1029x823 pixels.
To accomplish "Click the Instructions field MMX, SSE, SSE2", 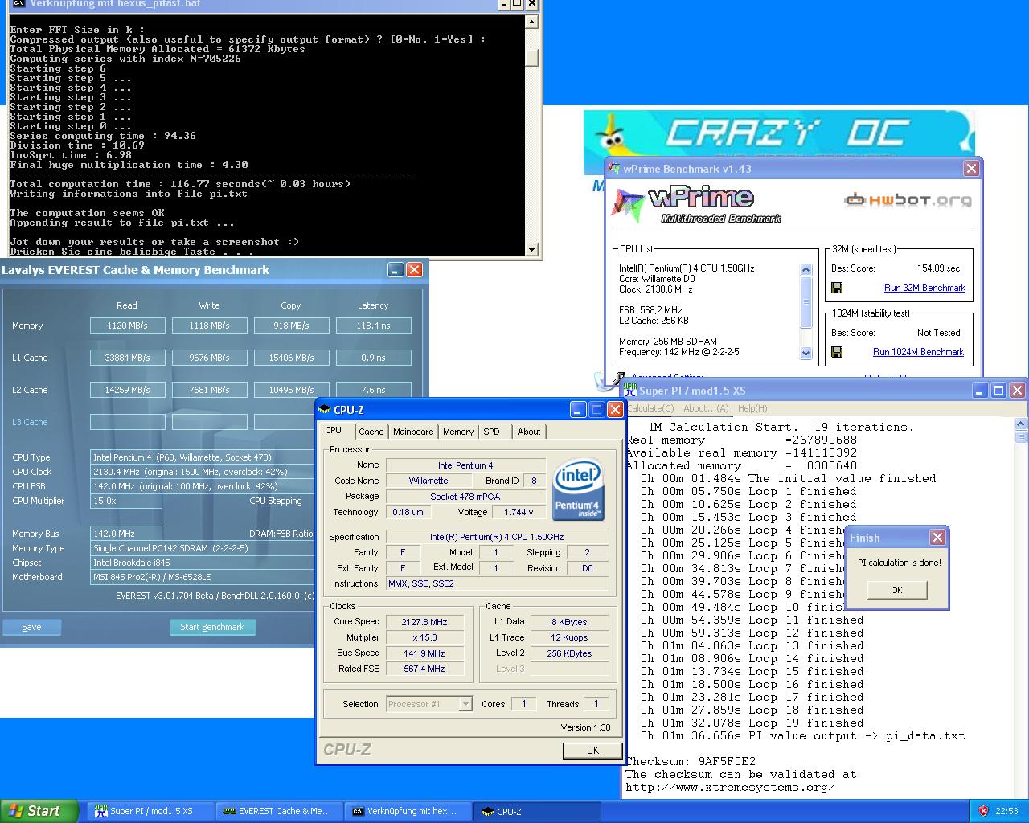I will 497,583.
